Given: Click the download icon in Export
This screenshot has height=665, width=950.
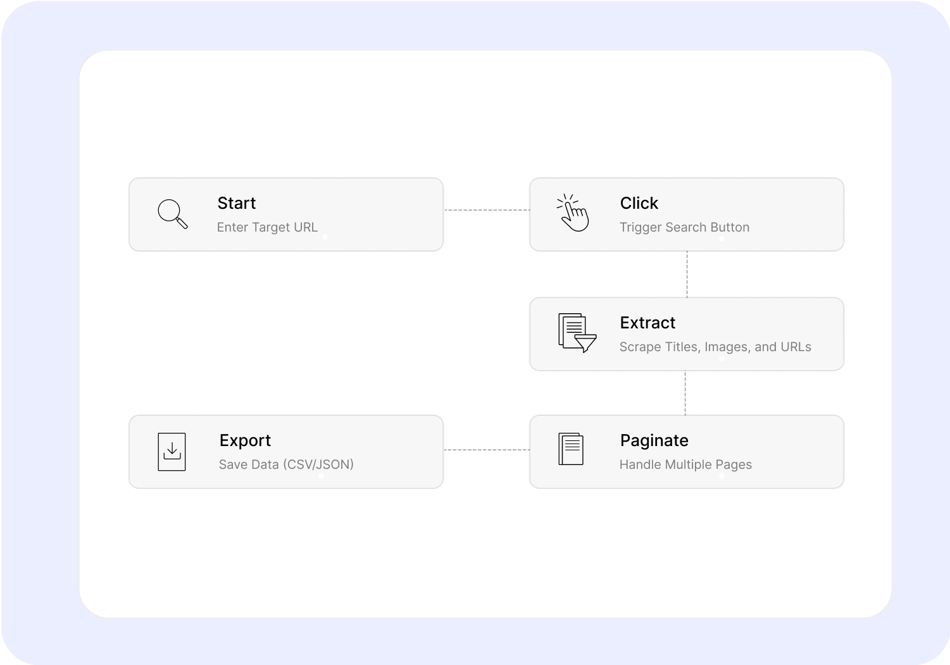Looking at the screenshot, I should pos(172,452).
